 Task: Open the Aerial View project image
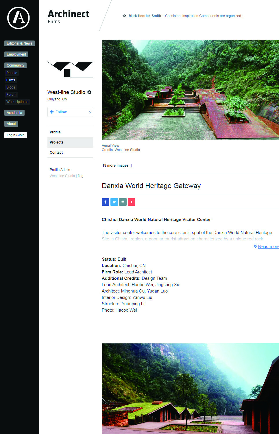190,90
